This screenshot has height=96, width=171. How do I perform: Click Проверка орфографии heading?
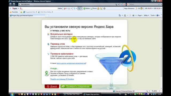62,54
